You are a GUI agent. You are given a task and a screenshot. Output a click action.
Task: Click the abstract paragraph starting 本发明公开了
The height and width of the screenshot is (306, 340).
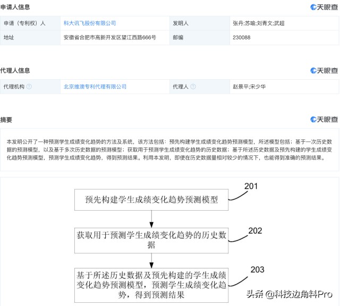169,150
